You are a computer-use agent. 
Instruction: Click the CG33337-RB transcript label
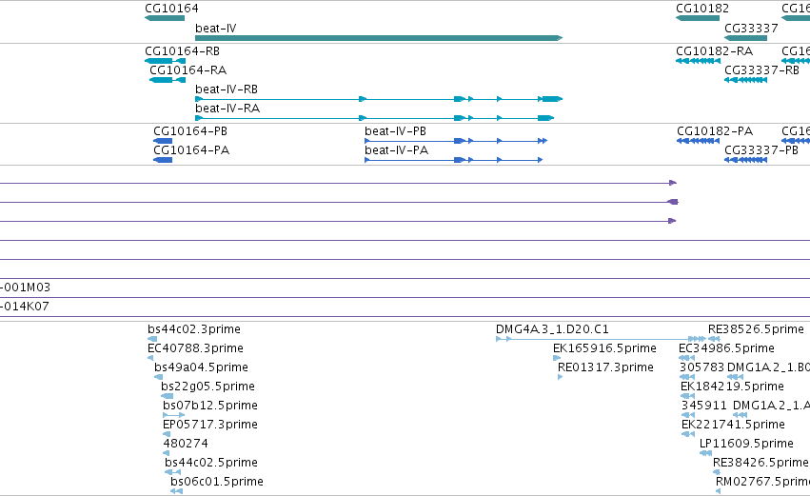tap(762, 70)
